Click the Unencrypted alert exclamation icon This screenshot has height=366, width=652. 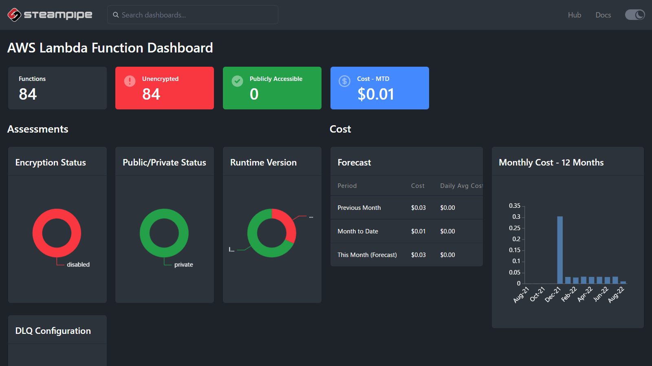coord(130,81)
